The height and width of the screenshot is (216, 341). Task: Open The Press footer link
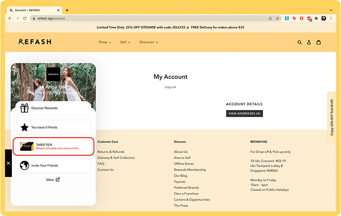[x=181, y=206]
